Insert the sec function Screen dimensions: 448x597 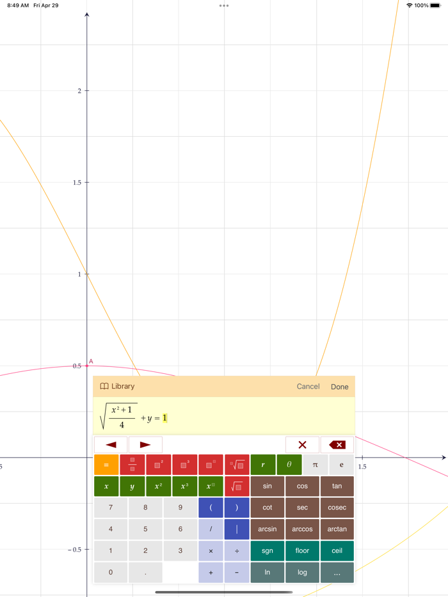[302, 508]
